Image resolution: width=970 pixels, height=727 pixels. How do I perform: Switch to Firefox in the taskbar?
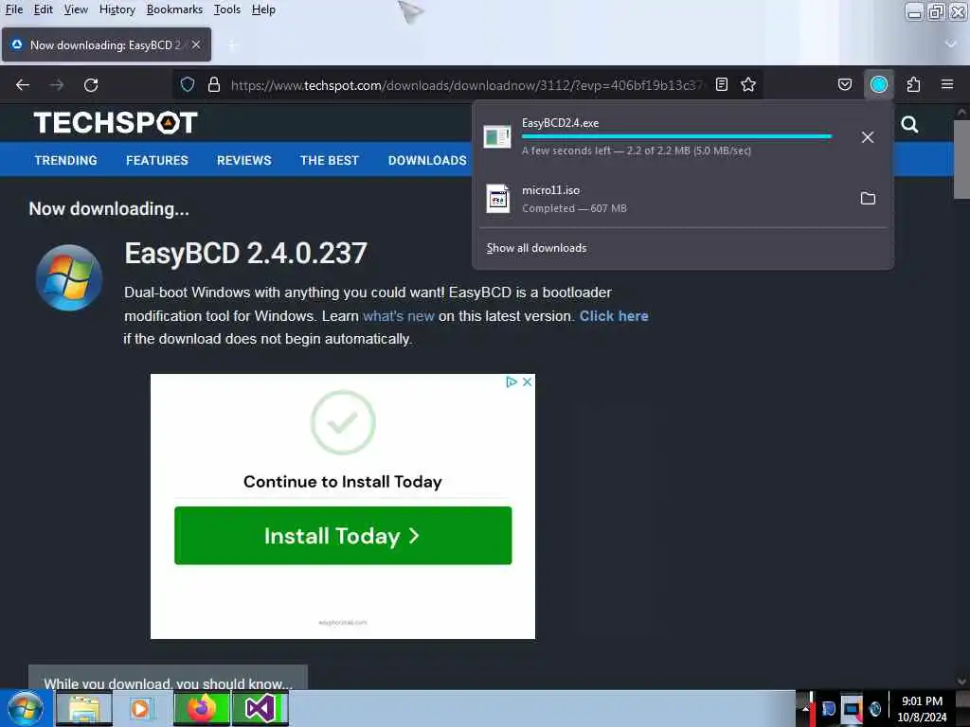pos(202,708)
